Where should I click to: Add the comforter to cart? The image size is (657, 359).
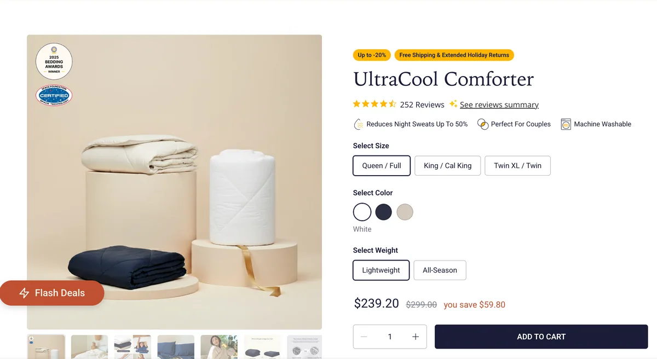coord(541,337)
